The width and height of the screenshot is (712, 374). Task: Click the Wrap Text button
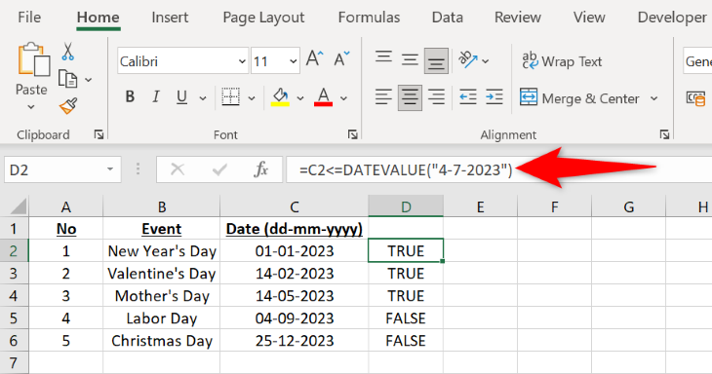click(562, 60)
